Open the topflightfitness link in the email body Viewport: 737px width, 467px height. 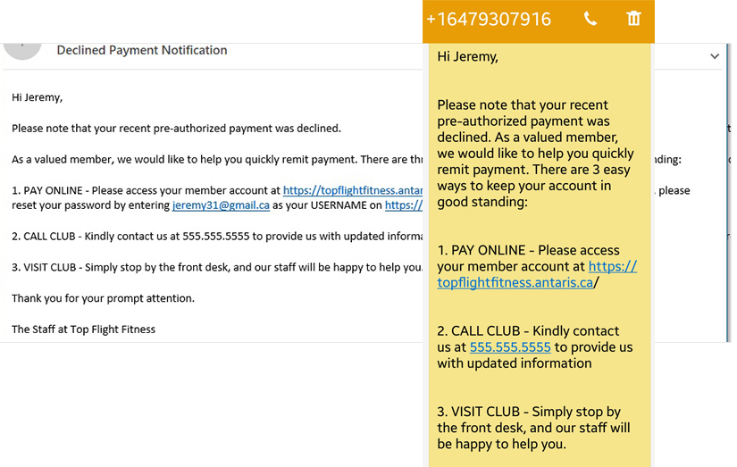click(353, 190)
